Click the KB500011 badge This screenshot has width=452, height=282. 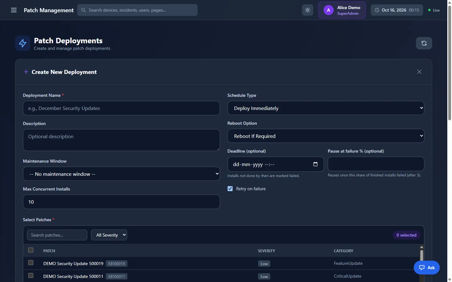[x=116, y=276]
